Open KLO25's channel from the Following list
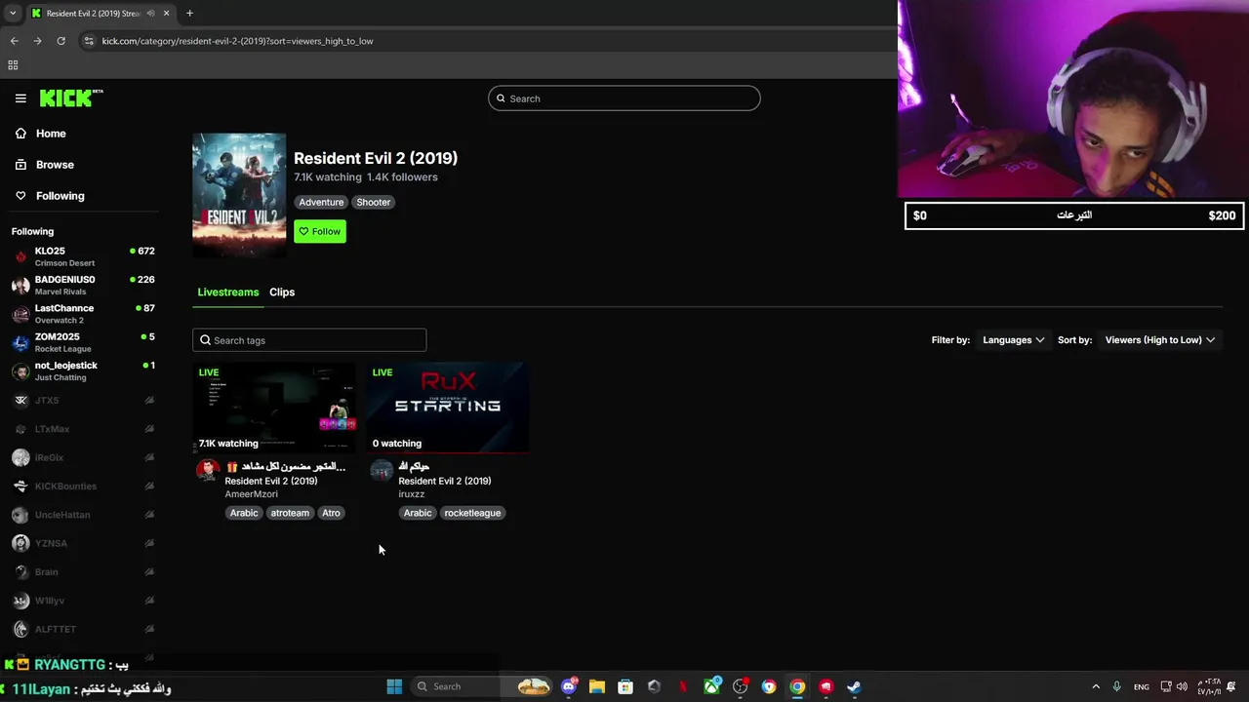This screenshot has width=1249, height=702. point(83,256)
